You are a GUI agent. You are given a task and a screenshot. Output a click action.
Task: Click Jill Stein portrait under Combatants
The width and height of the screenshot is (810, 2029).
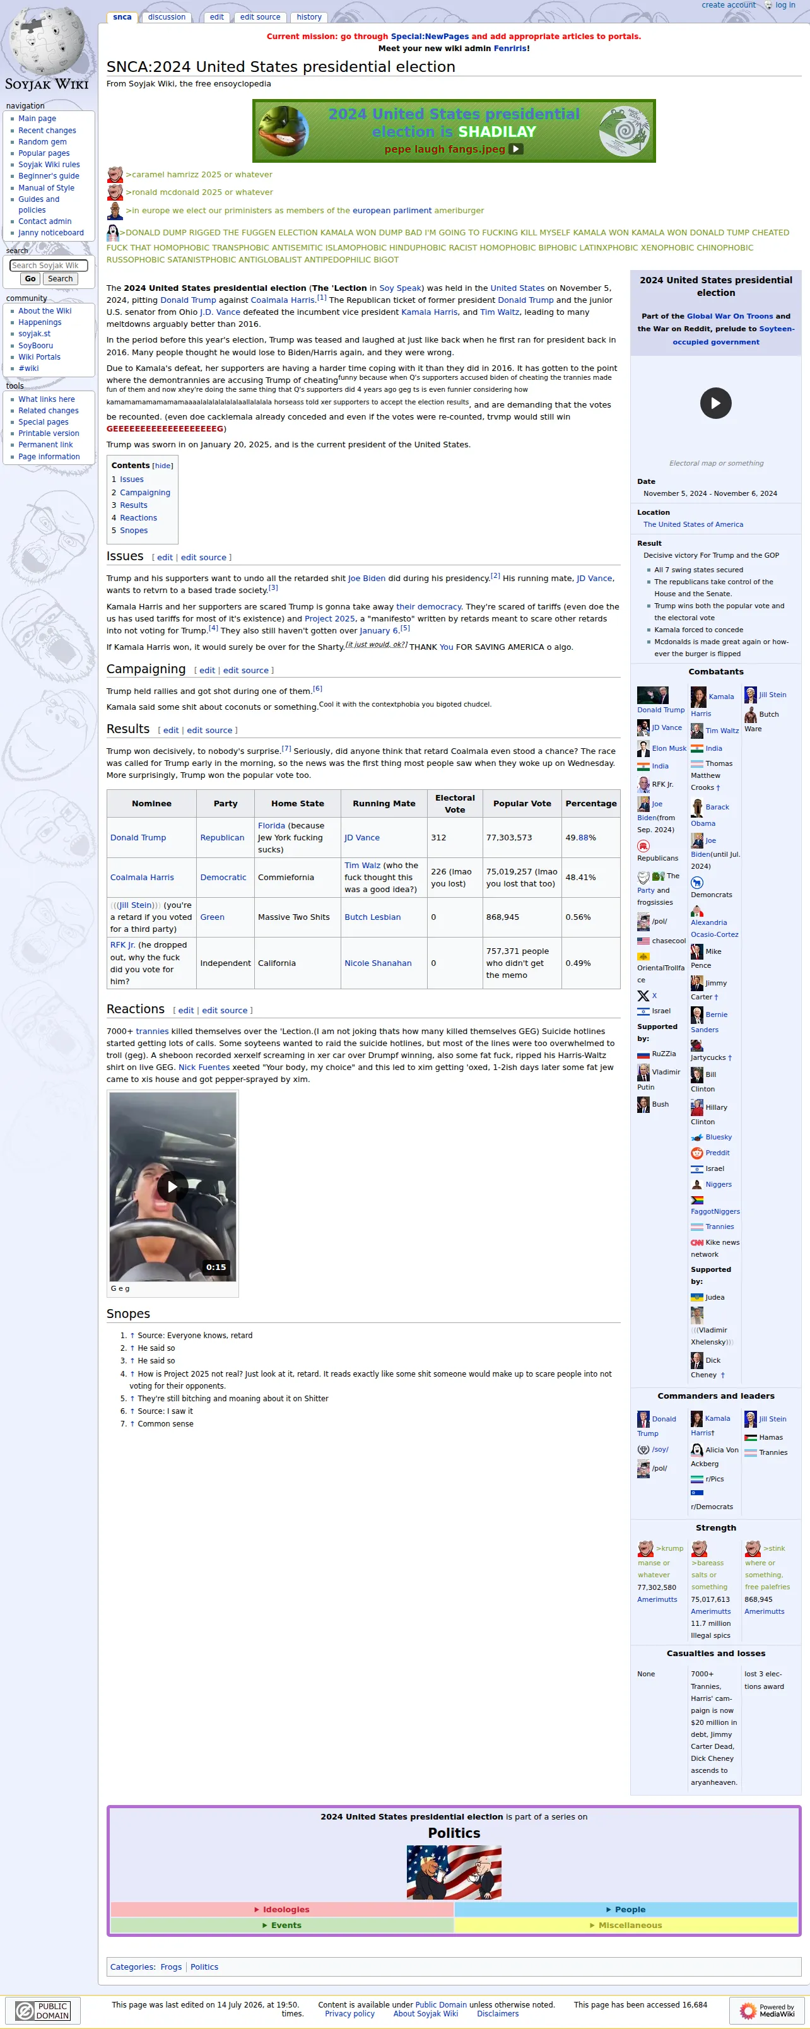[x=750, y=695]
